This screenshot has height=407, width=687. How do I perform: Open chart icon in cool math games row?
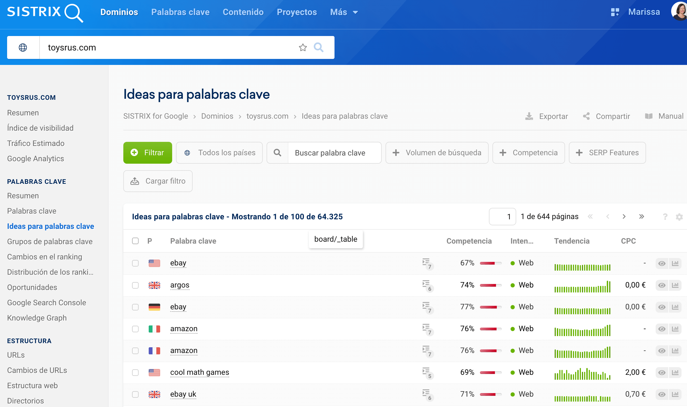[x=675, y=372]
